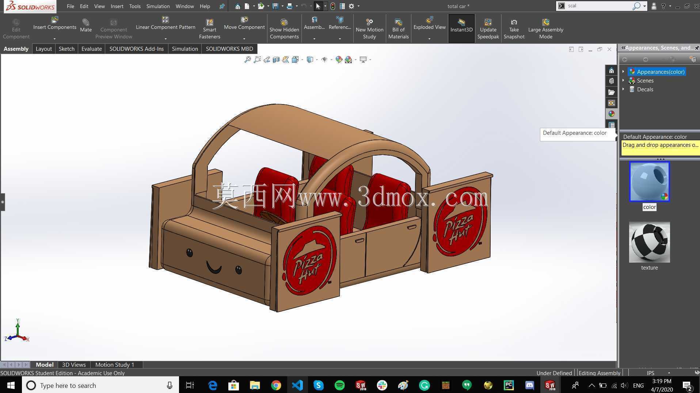Start a New Motion Study
The image size is (700, 393).
click(x=369, y=28)
